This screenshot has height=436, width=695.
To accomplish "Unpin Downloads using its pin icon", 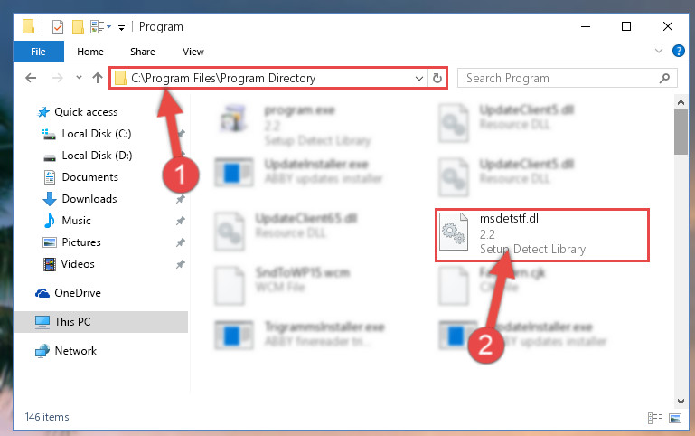I will [x=181, y=199].
